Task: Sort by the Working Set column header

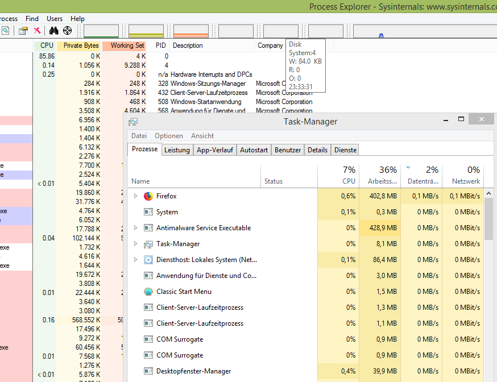Action: click(x=124, y=45)
